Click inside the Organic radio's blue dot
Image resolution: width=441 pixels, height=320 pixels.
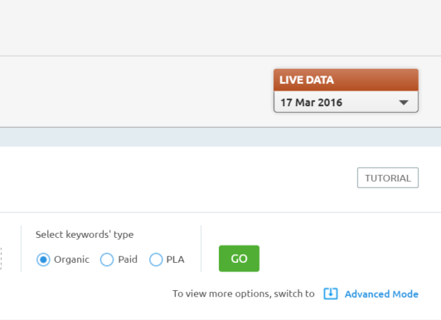[x=43, y=259]
